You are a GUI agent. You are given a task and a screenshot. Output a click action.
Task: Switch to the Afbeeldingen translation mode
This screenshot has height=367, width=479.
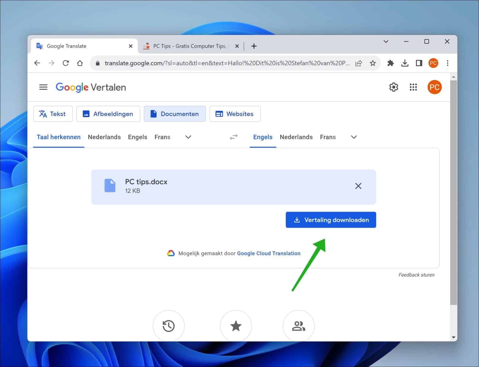click(x=108, y=114)
